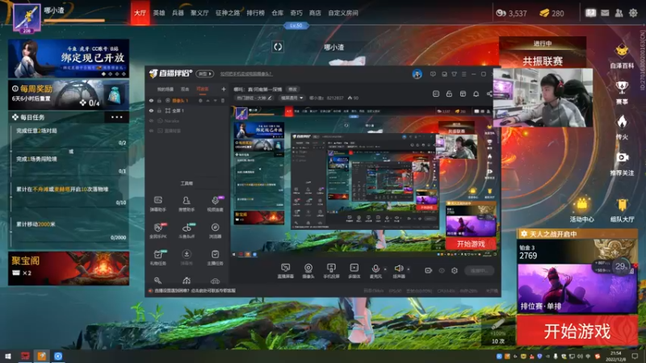Image resolution: width=646 pixels, height=363 pixels.
Task: Open game settings gear at top right
Action: (x=633, y=13)
